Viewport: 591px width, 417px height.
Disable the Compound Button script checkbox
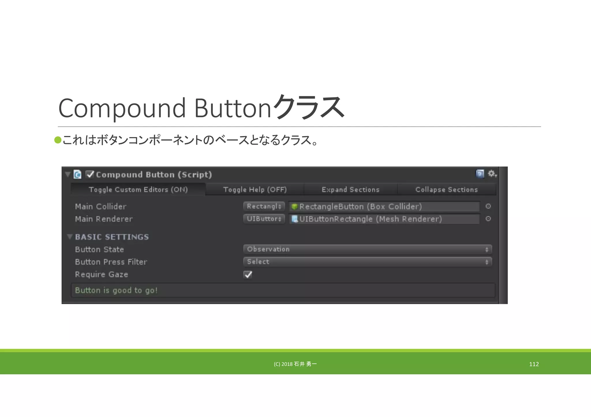[90, 174]
